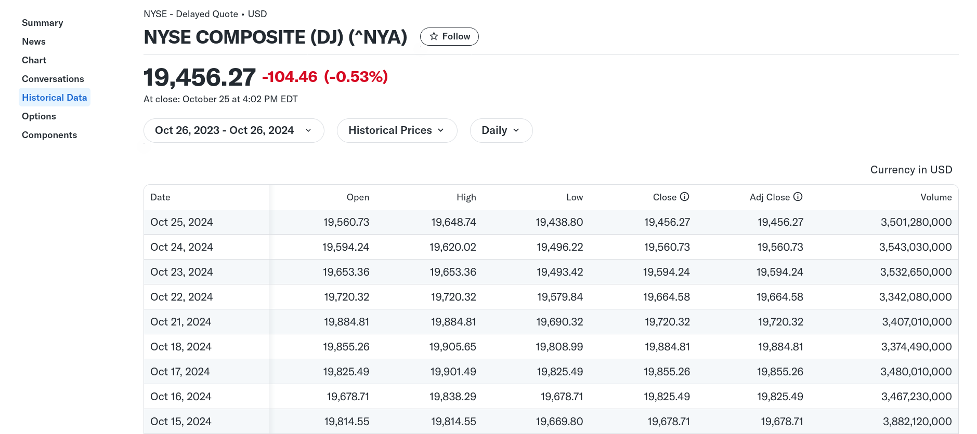The height and width of the screenshot is (434, 977).
Task: Open the Conversations page
Action: coord(53,79)
